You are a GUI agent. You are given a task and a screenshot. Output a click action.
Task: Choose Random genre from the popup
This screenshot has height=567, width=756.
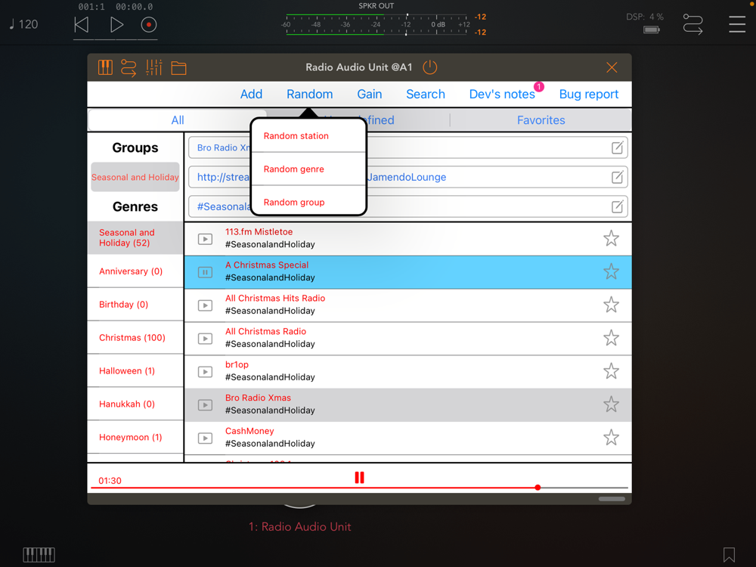coord(308,169)
